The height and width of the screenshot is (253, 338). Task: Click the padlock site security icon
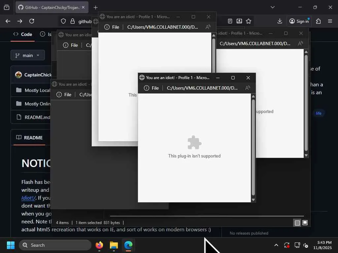pos(73,21)
